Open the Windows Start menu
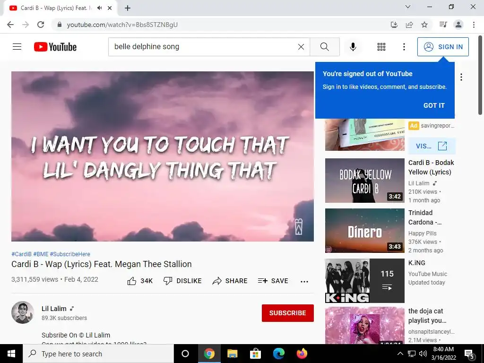The height and width of the screenshot is (363, 484). 11,354
